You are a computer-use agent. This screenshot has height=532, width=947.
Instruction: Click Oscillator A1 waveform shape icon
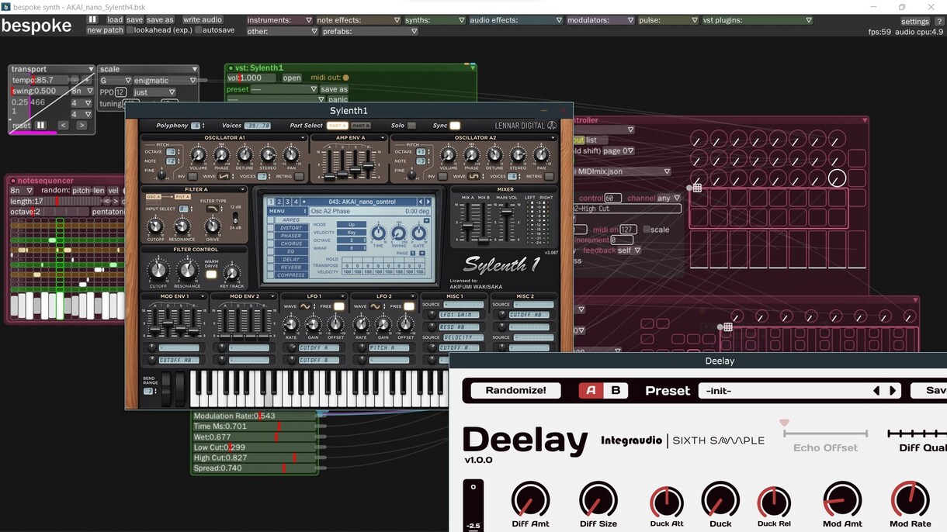(x=224, y=177)
